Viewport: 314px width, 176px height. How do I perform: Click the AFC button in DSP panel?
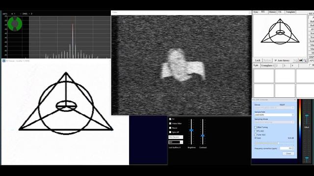coord(312,61)
